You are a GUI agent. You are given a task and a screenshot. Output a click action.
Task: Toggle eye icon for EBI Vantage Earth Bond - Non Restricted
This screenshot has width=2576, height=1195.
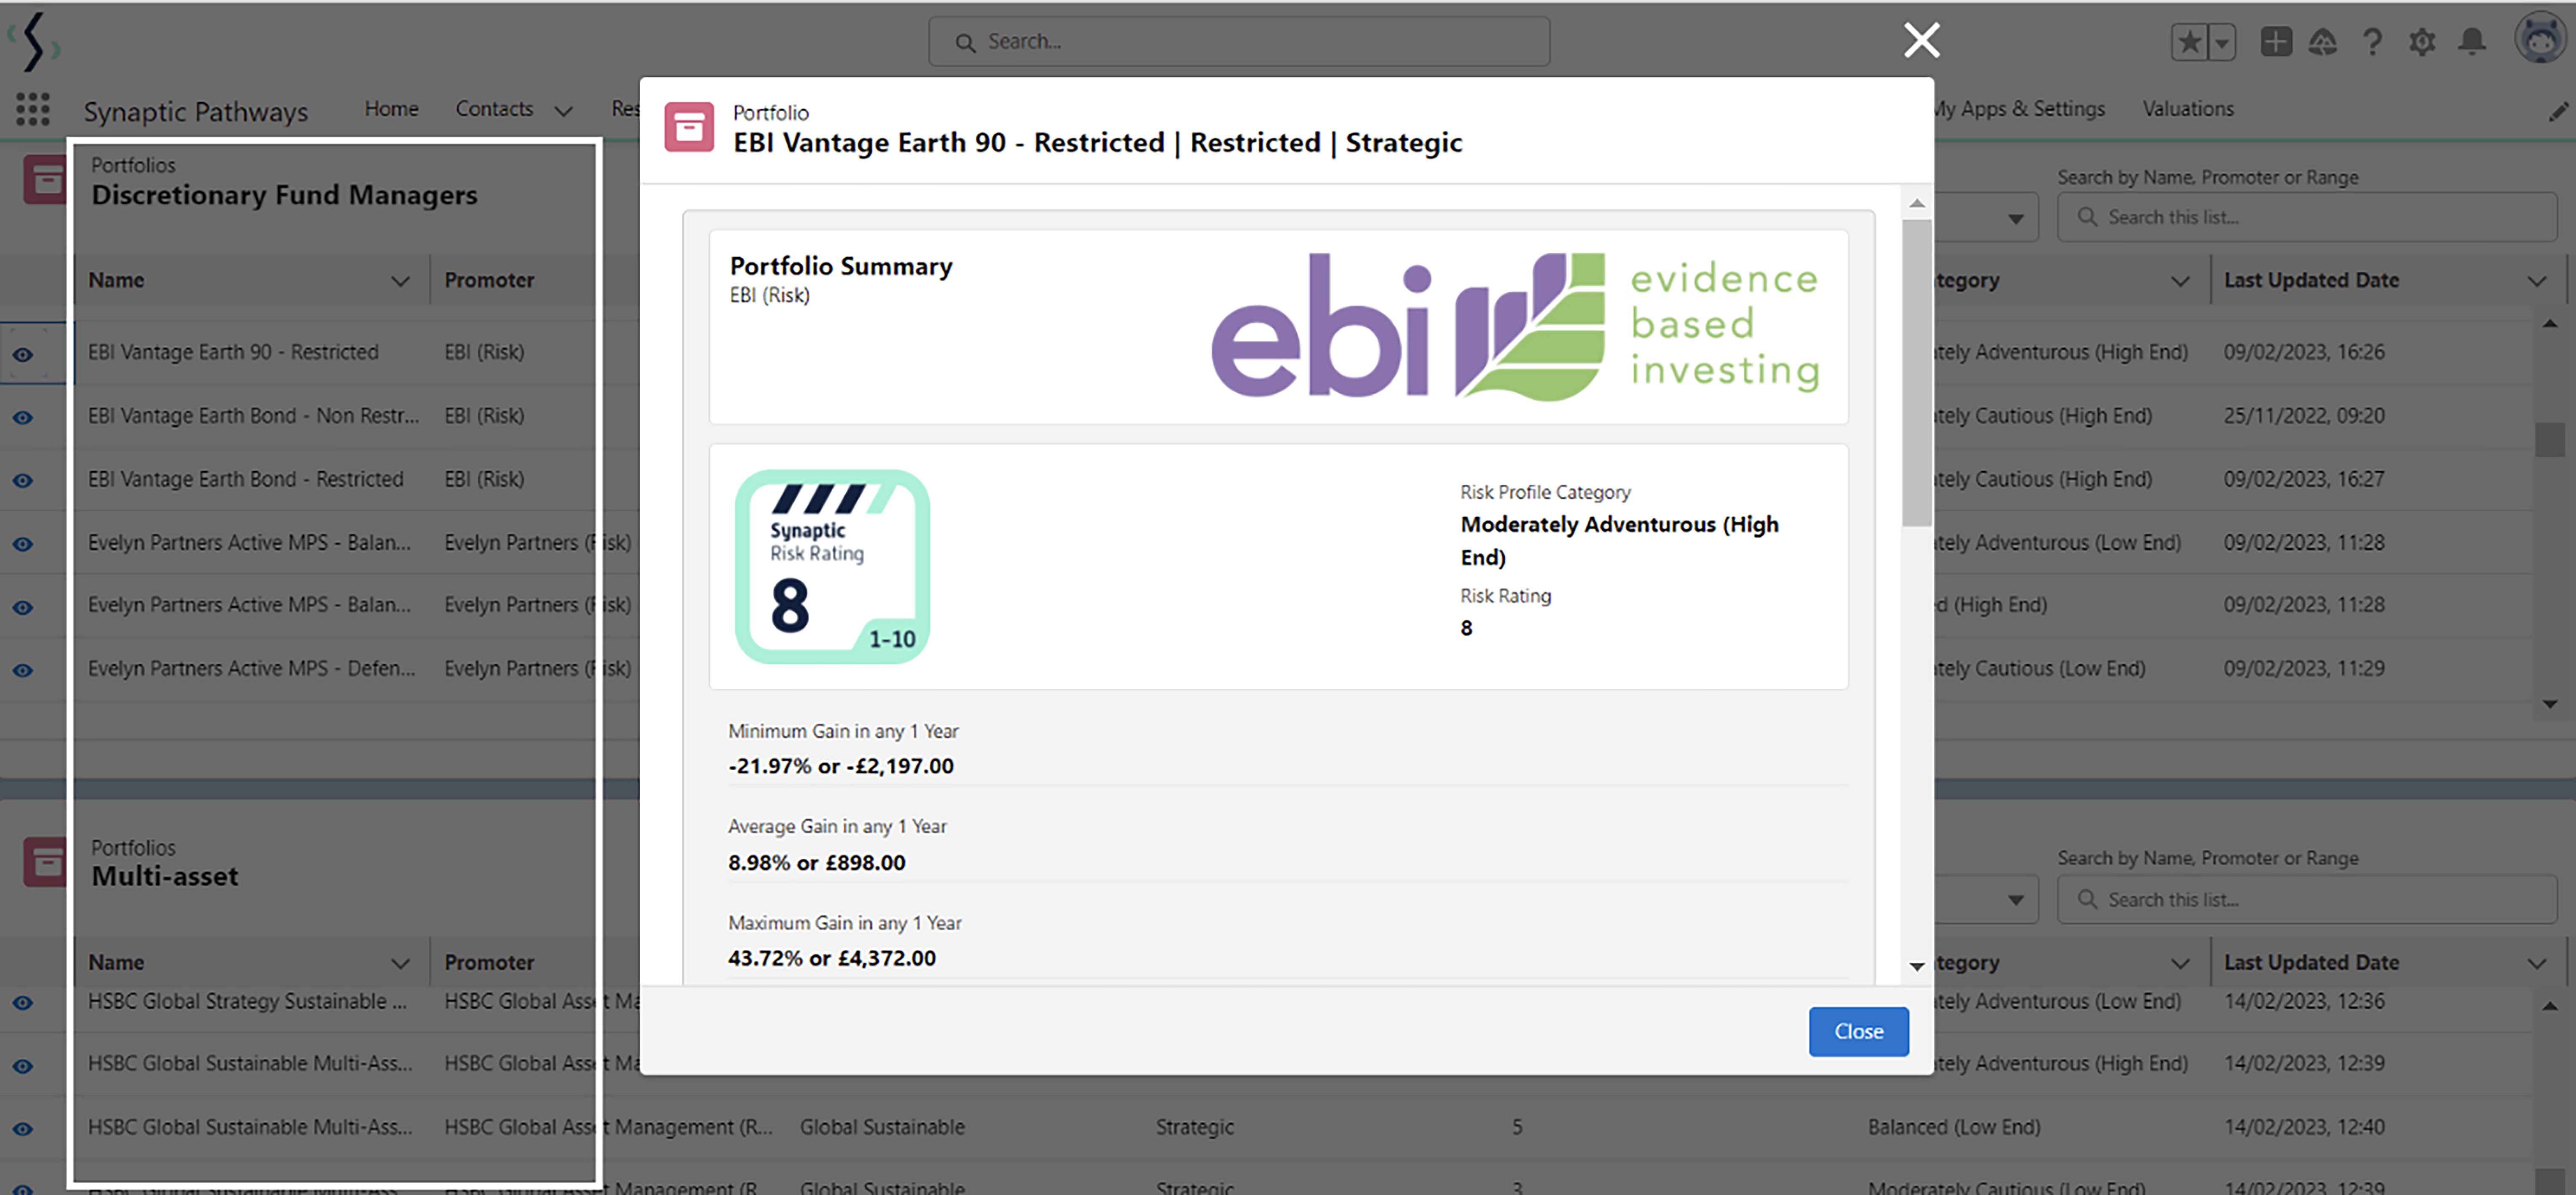click(23, 417)
